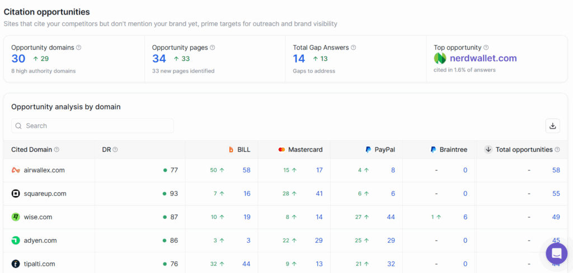Click the DR column header text
573x273 pixels.
coord(106,150)
